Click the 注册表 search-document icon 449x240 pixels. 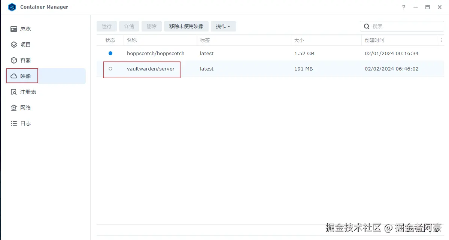[x=14, y=92]
